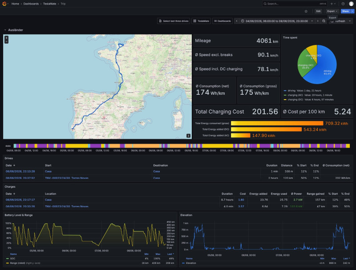Image resolution: width=356 pixels, height=270 pixels.
Task: Click Total Charging Cost 201.56 value
Action: coord(265,112)
